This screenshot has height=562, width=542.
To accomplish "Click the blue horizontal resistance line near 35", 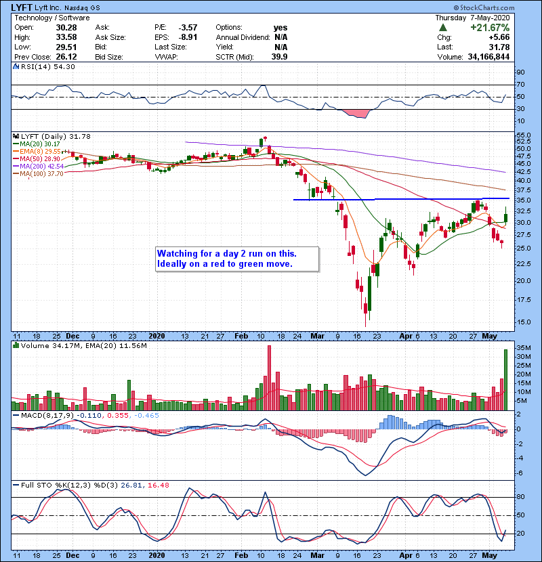I will point(401,199).
